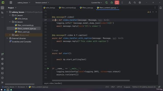The width and height of the screenshot is (163, 91).
Task: Click filters_content_type.py in navigation bar
Action: tap(38, 87)
